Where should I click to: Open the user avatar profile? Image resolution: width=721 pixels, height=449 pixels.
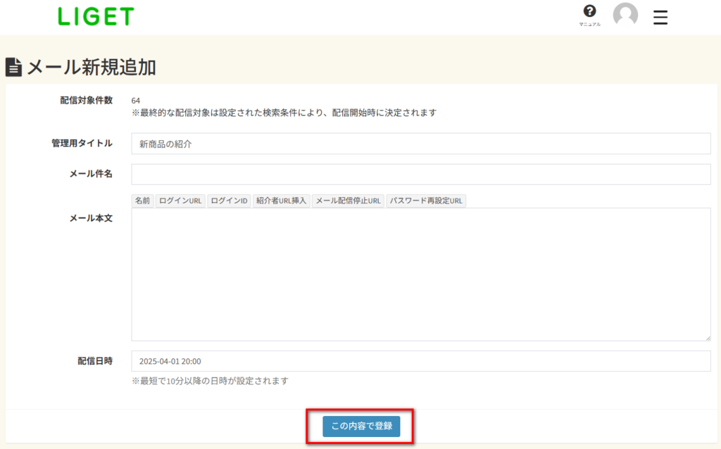pos(625,15)
